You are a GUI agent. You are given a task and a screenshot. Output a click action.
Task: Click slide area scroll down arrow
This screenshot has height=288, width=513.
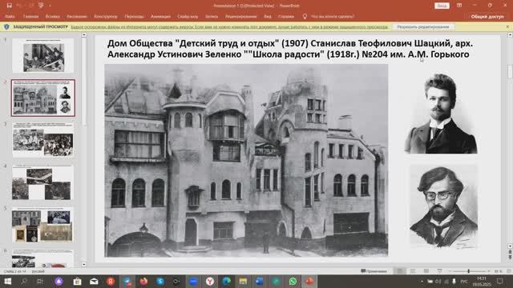510,246
